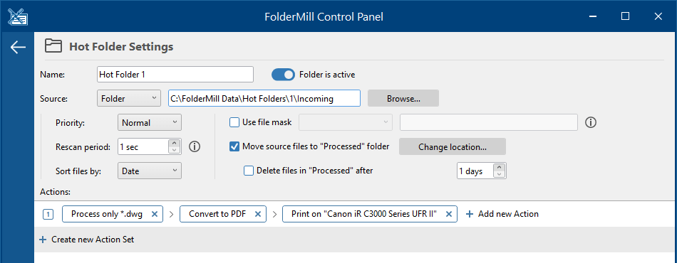Create new Action Set

pyautogui.click(x=87, y=240)
